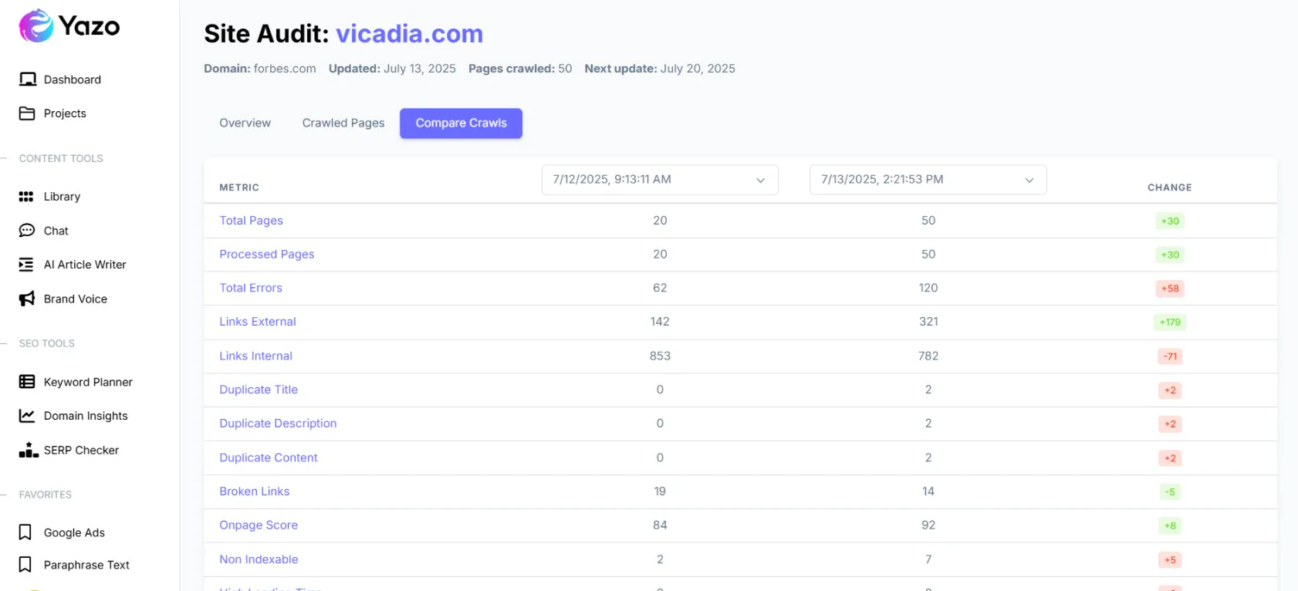The width and height of the screenshot is (1298, 591).
Task: Click the -5 Broken Links change badge
Action: click(1170, 492)
